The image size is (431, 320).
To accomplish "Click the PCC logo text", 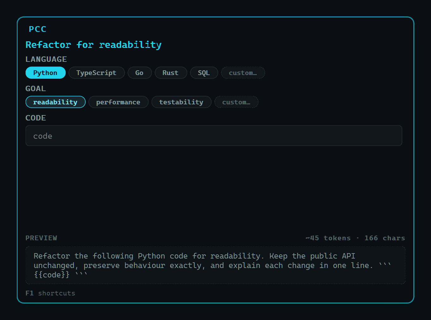I will pyautogui.click(x=38, y=29).
